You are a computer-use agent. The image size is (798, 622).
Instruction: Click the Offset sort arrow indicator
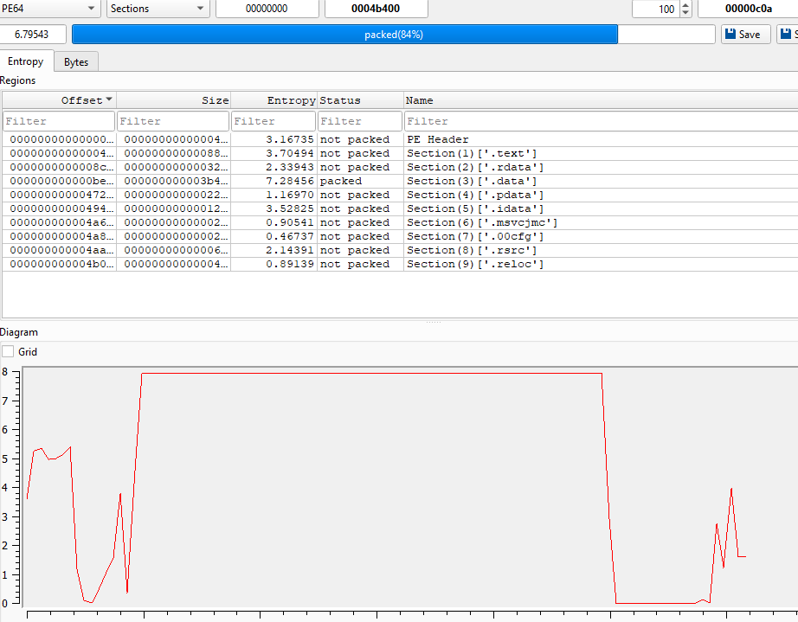pyautogui.click(x=109, y=99)
